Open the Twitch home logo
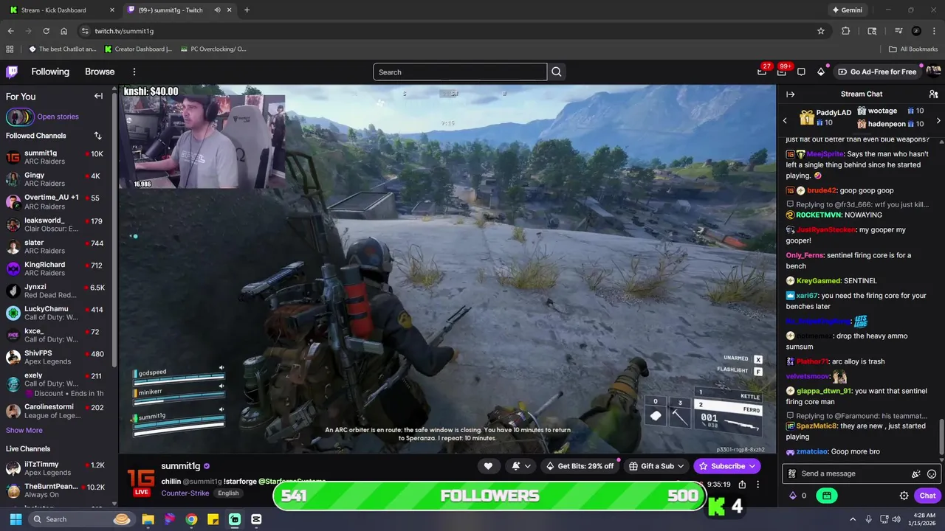945x531 pixels. pos(12,72)
